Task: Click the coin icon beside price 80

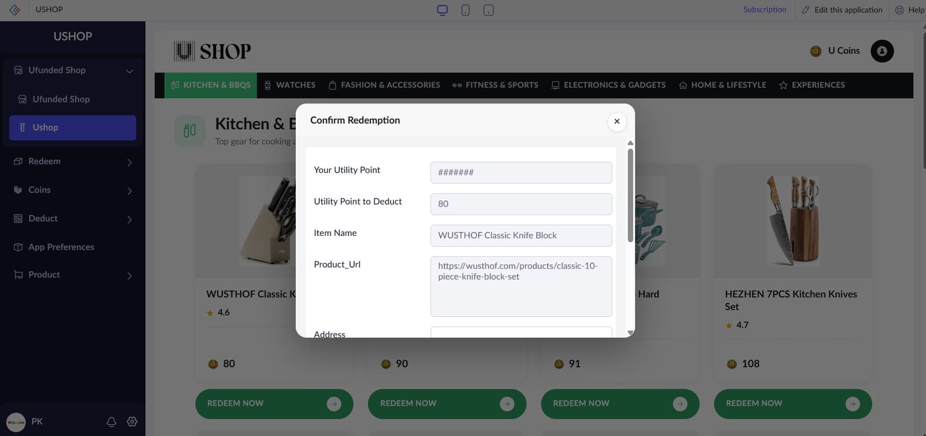Action: point(212,364)
